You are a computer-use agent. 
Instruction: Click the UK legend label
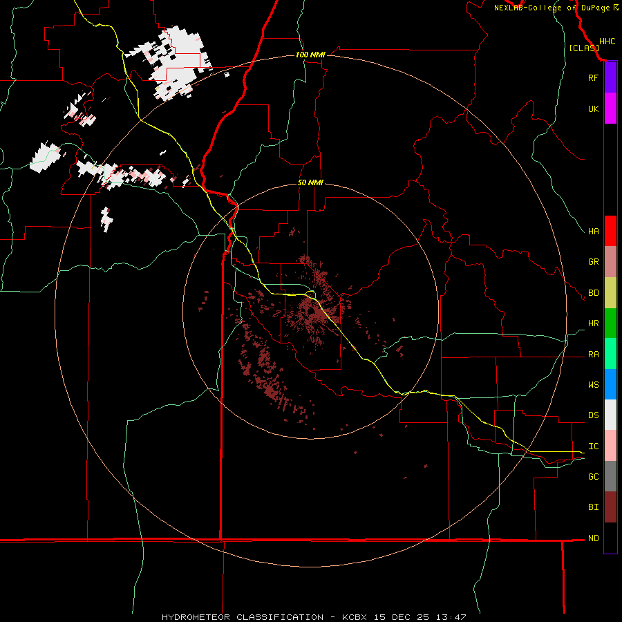click(593, 109)
